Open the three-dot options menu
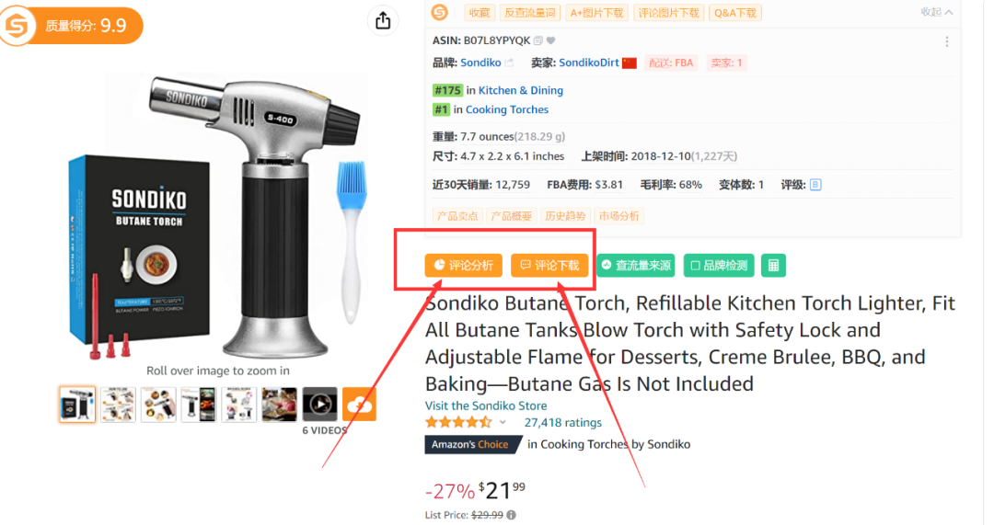This screenshot has width=994, height=525. point(946,41)
